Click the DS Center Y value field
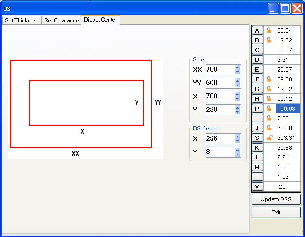 pos(219,152)
